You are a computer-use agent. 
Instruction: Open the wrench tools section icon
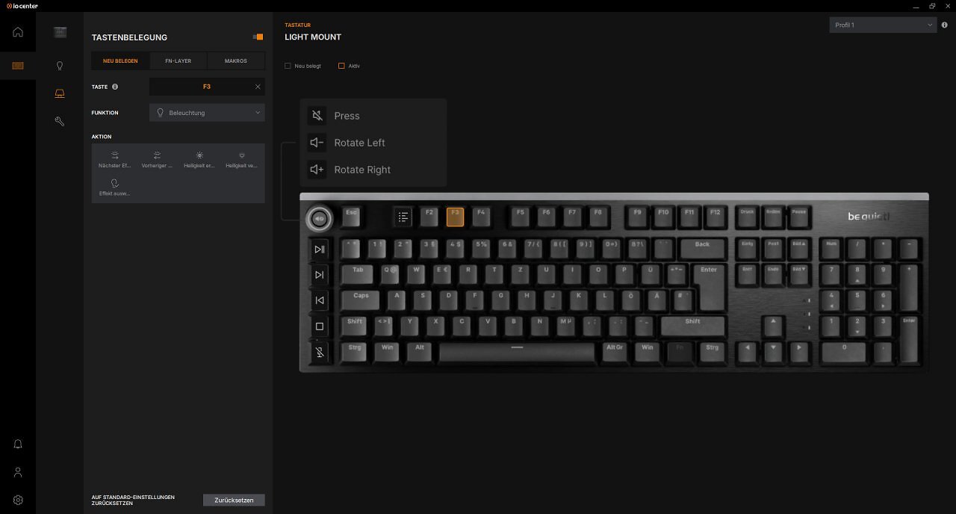pyautogui.click(x=60, y=121)
